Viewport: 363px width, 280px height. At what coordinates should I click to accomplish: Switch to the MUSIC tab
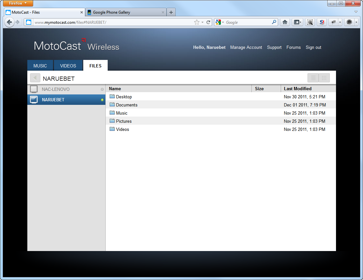[40, 65]
